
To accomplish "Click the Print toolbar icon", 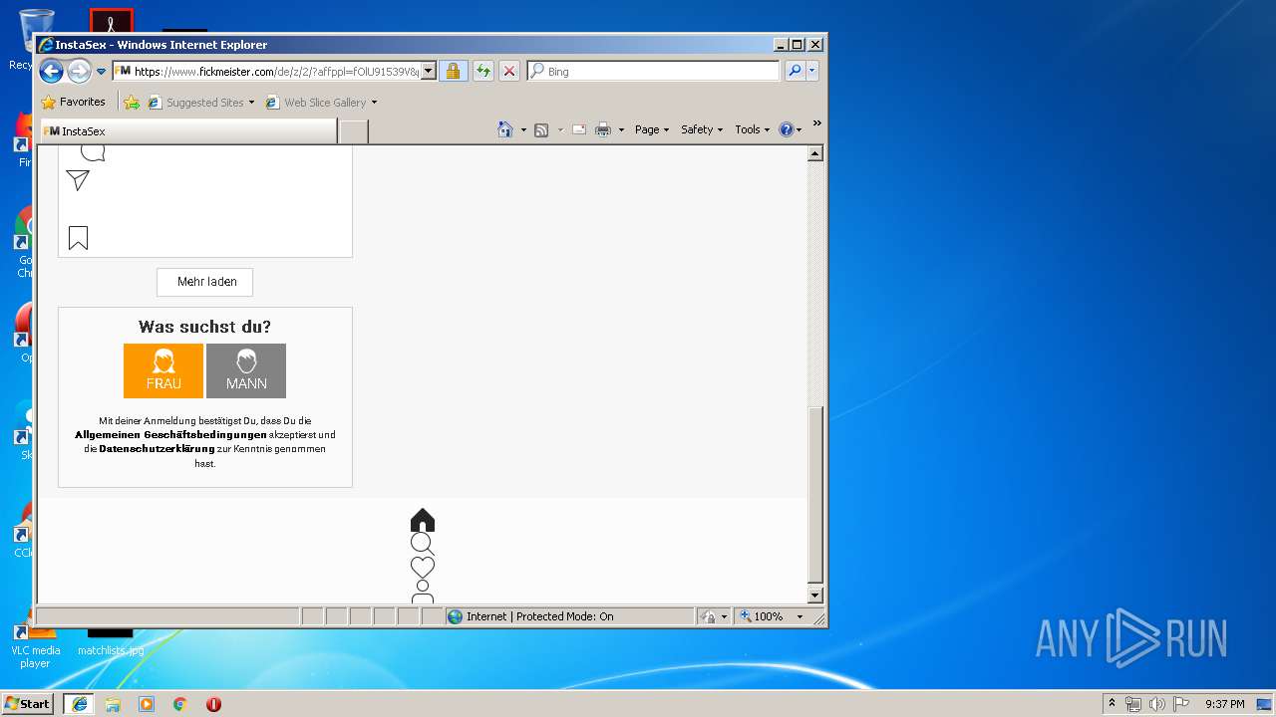I will pos(603,129).
